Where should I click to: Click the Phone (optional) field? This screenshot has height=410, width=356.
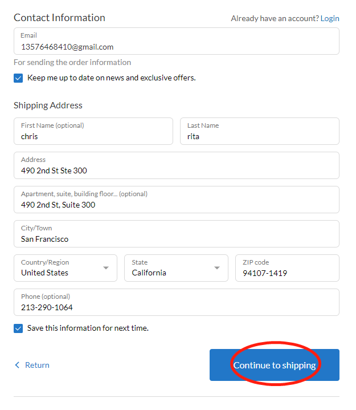point(177,302)
